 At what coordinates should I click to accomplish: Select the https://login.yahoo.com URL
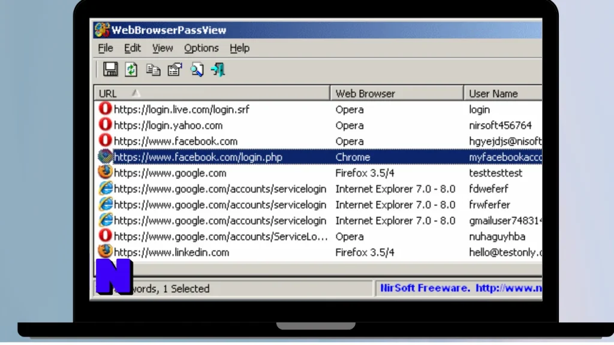(168, 126)
